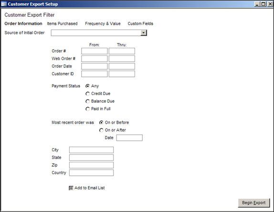Open the Source of Initial Order dropdown arrow
Image resolution: width=274 pixels, height=212 pixels.
pos(144,32)
